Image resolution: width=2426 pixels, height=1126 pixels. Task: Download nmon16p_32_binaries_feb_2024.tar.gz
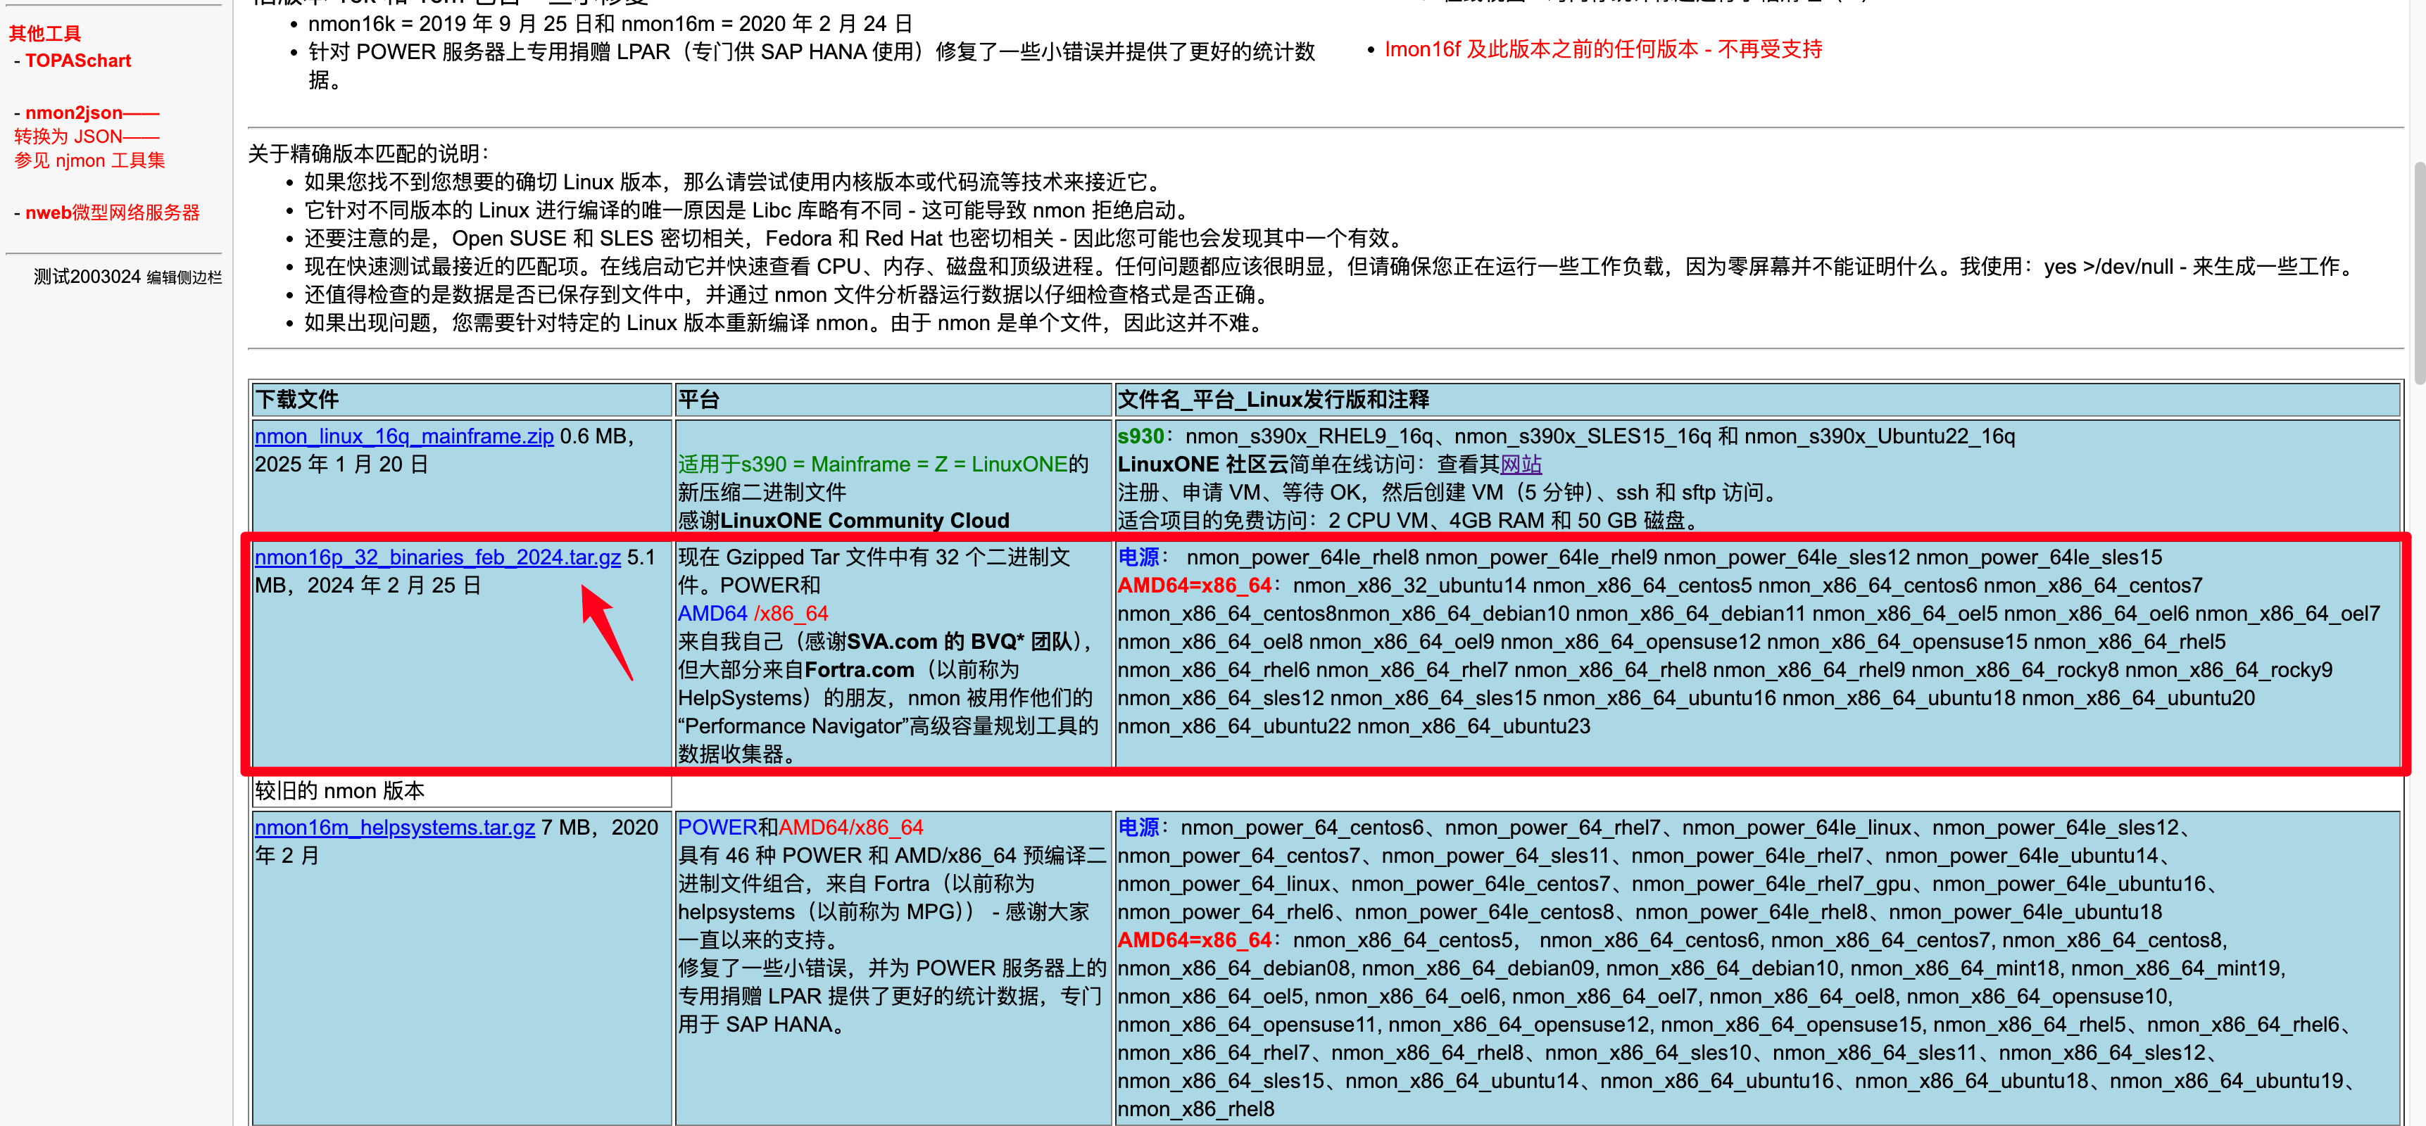437,557
